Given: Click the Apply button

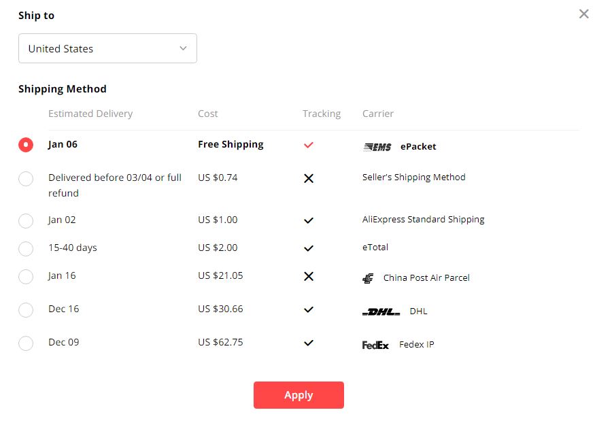Looking at the screenshot, I should click(299, 395).
